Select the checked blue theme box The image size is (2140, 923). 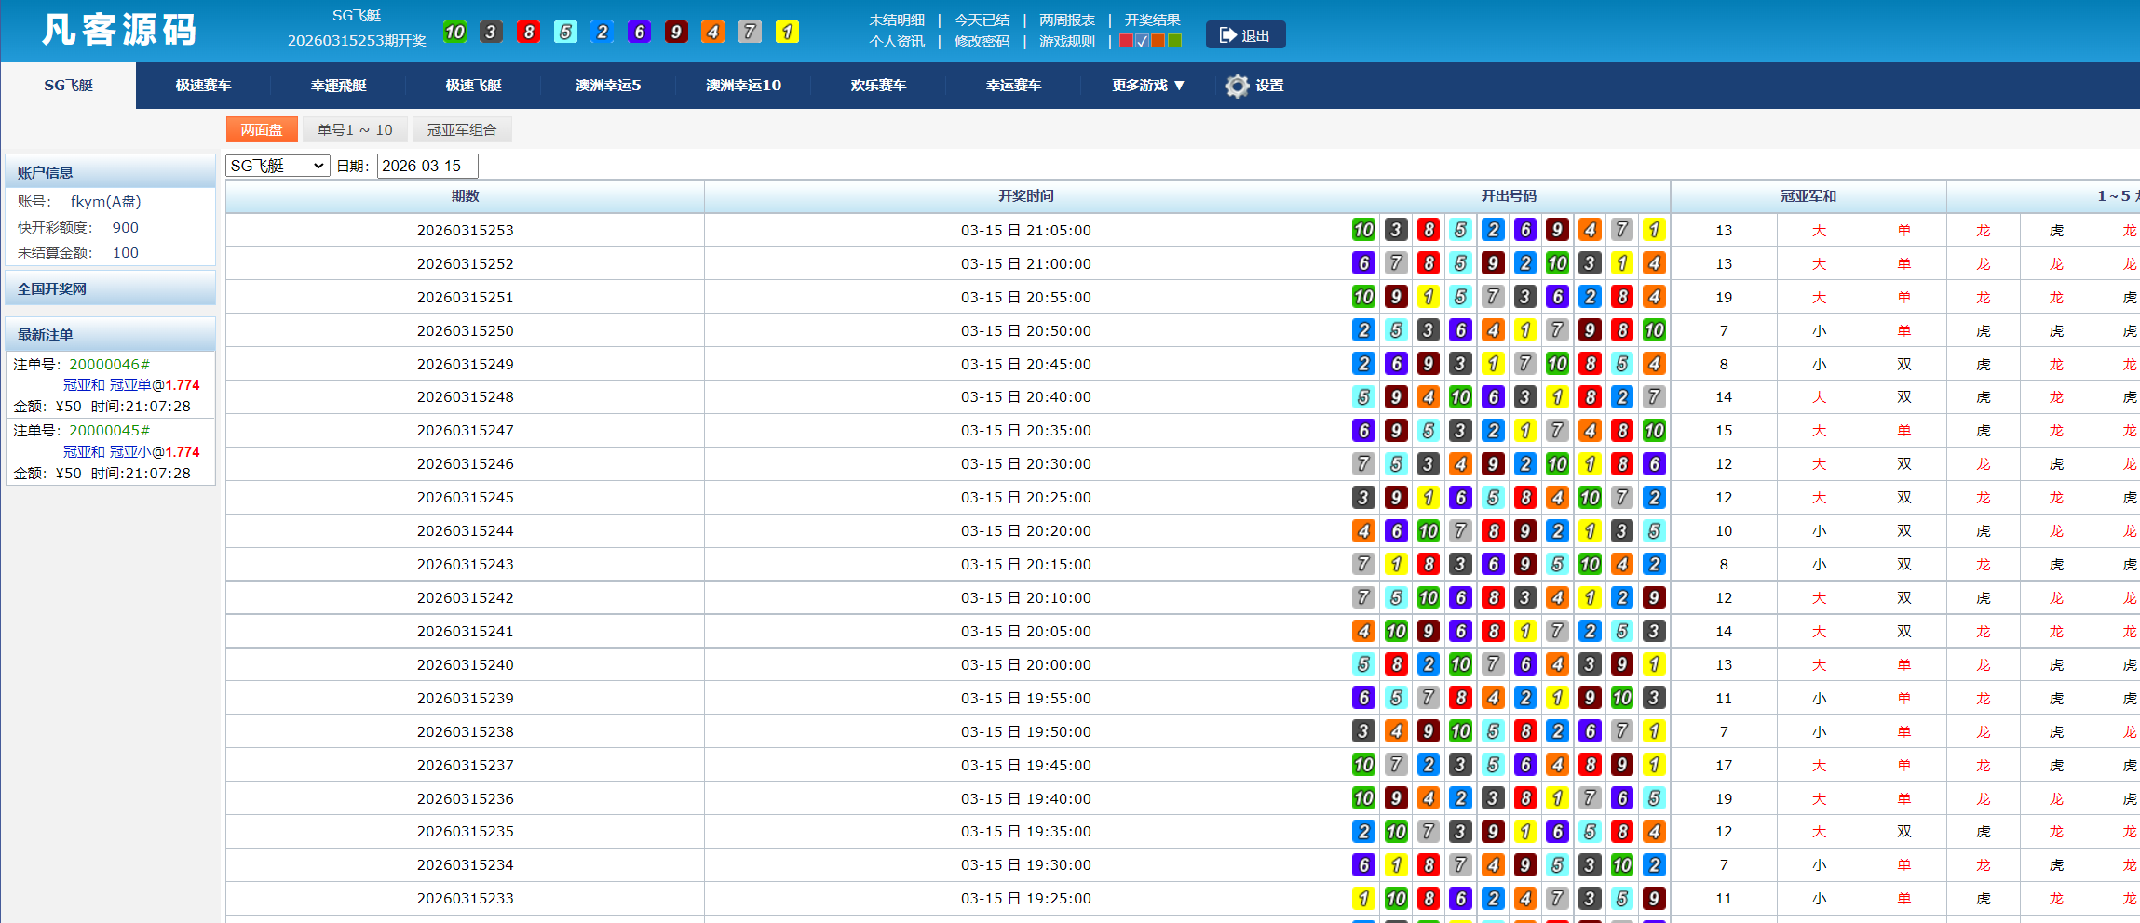click(1142, 41)
